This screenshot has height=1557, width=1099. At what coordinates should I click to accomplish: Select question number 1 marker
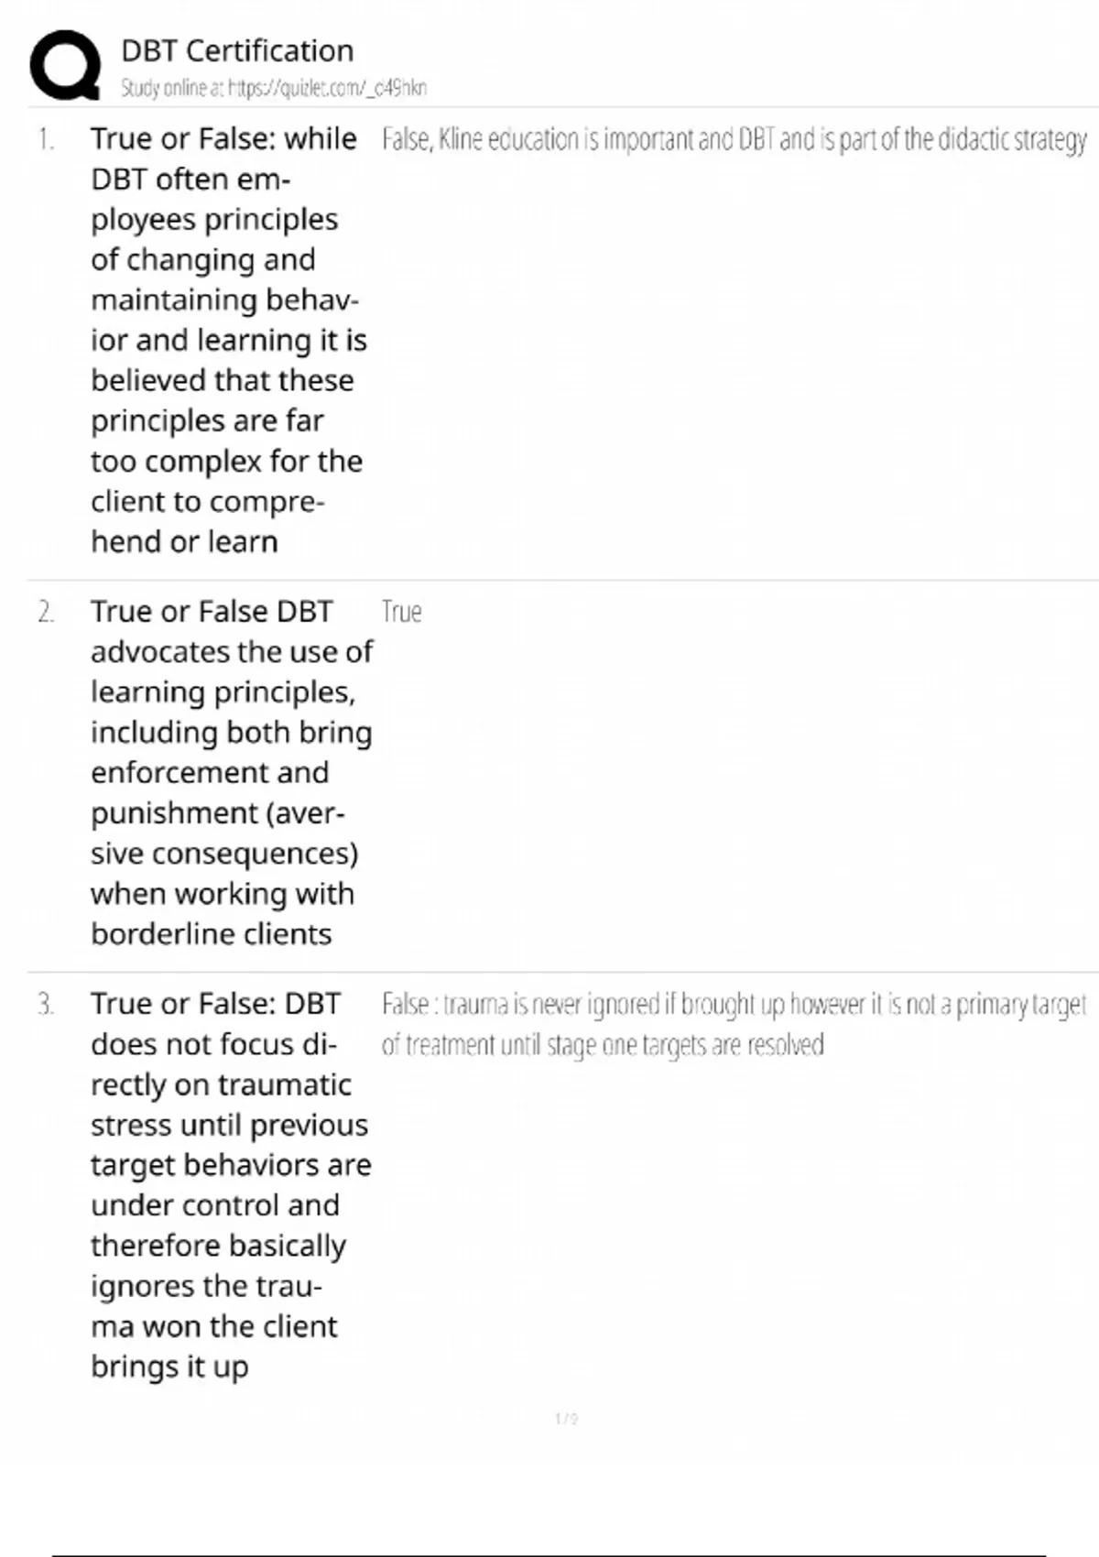pyautogui.click(x=46, y=139)
